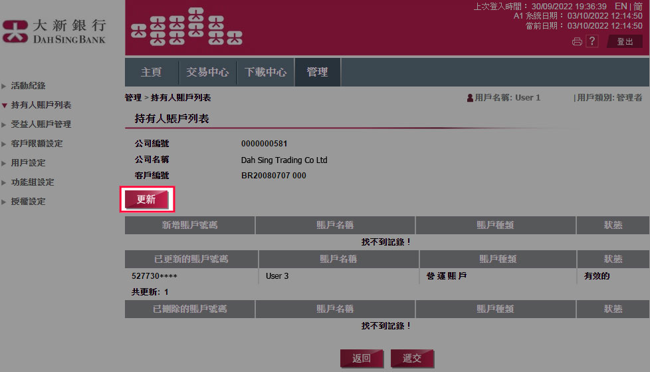Click company name Dah Sing Trading Co Ltd

point(284,160)
